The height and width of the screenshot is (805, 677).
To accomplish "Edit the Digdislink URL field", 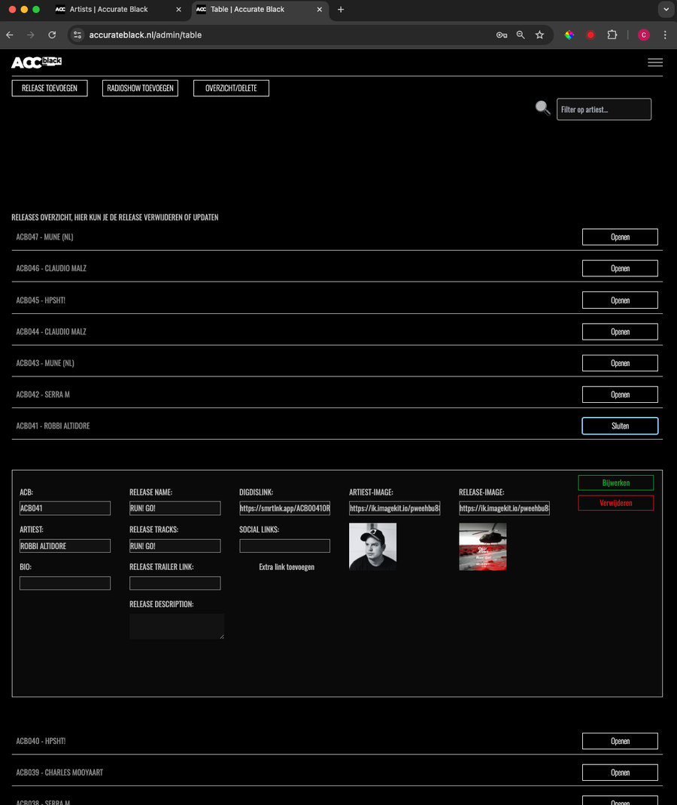I will [x=284, y=508].
